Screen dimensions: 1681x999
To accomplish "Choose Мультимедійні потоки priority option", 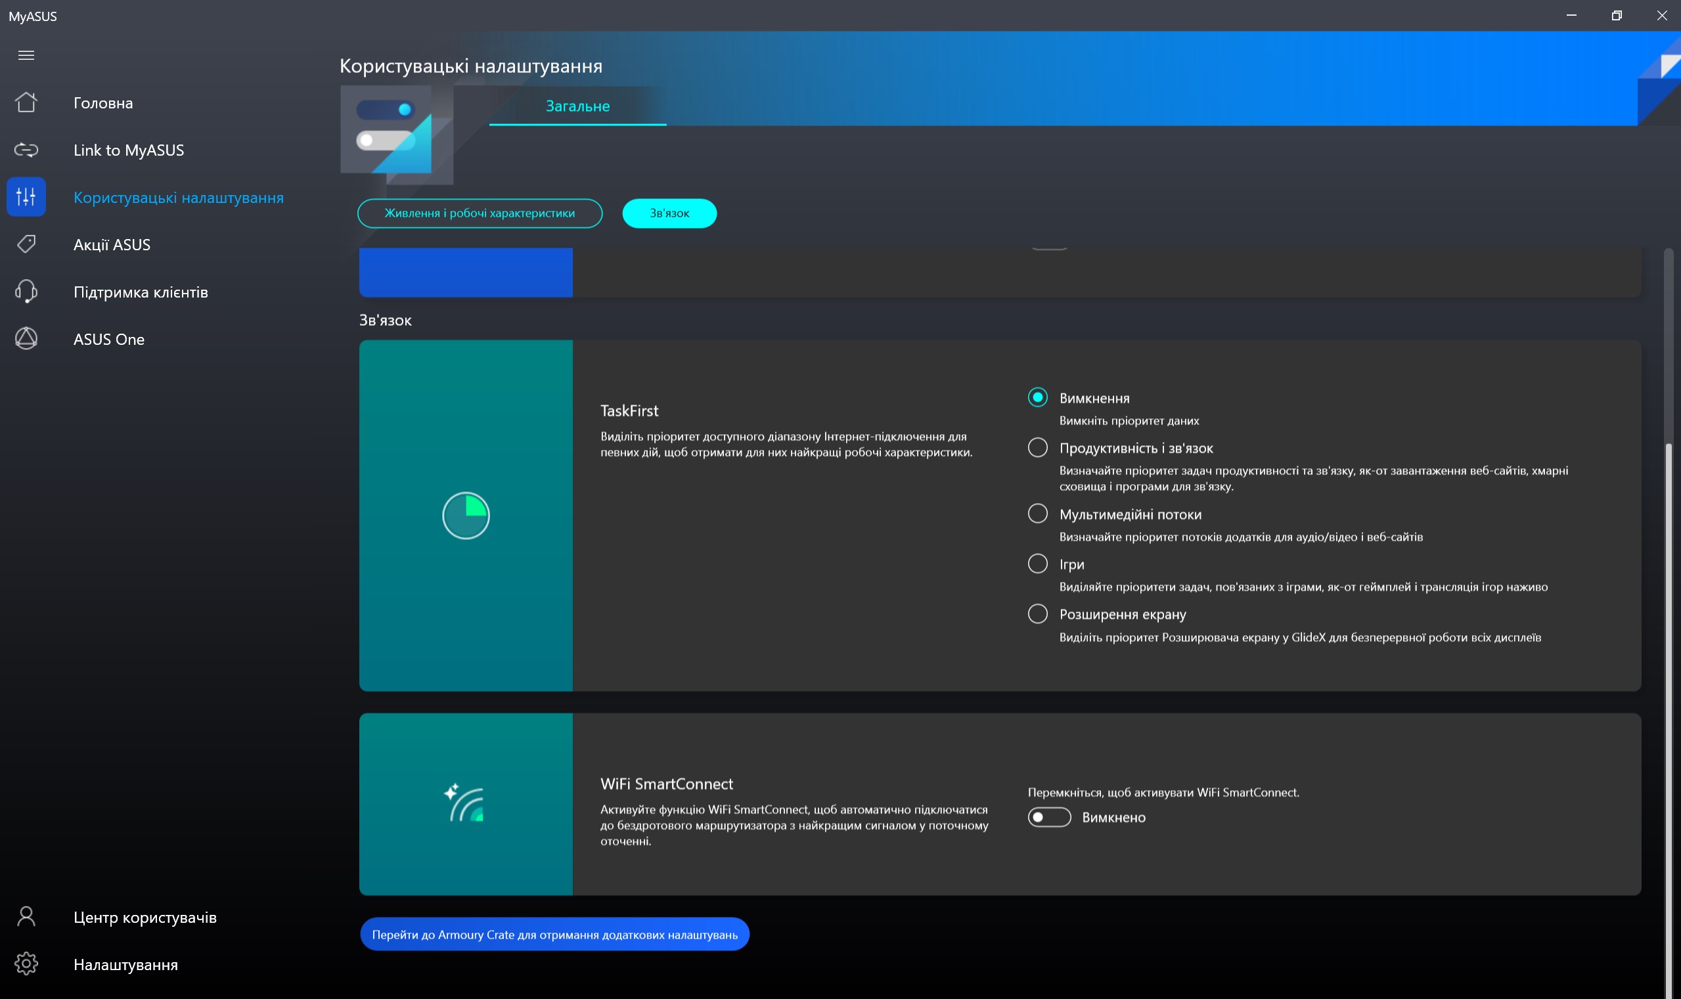I will pyautogui.click(x=1037, y=514).
